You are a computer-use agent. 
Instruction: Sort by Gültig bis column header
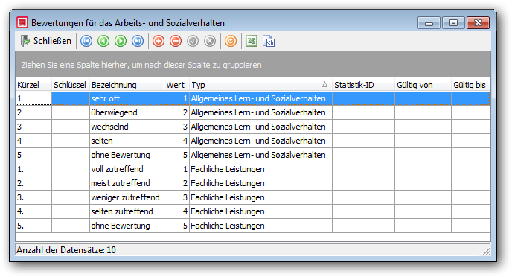pos(471,85)
